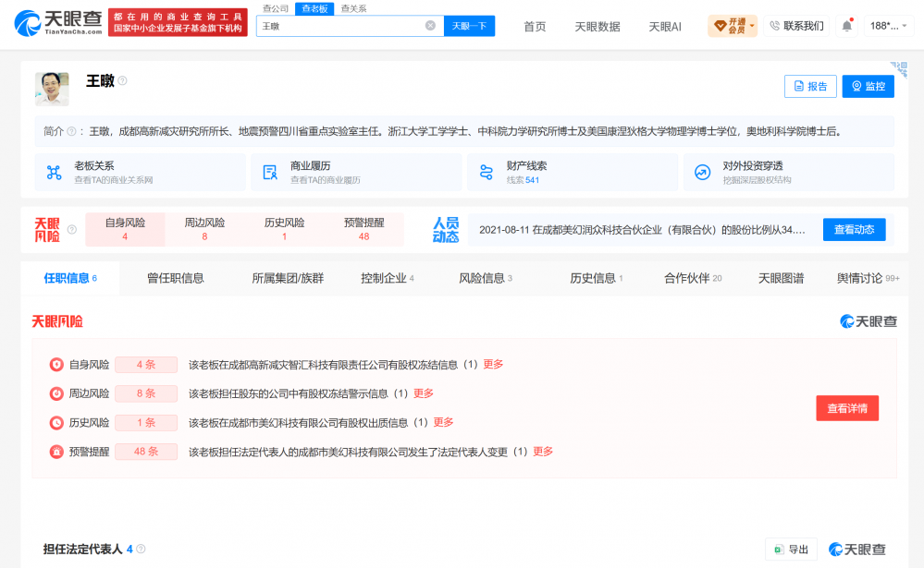The width and height of the screenshot is (924, 568).
Task: Select the 历史风险 1 summary cell
Action: 284,230
